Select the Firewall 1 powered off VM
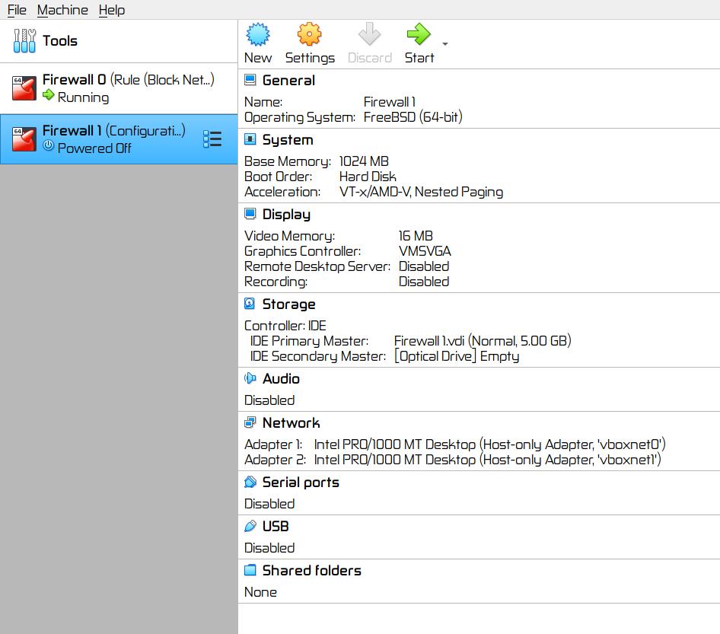 click(114, 139)
